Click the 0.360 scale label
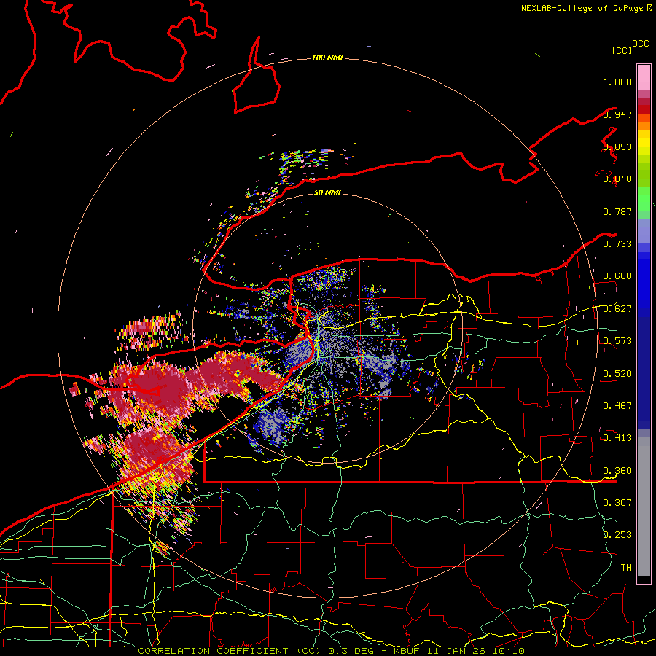 point(617,471)
